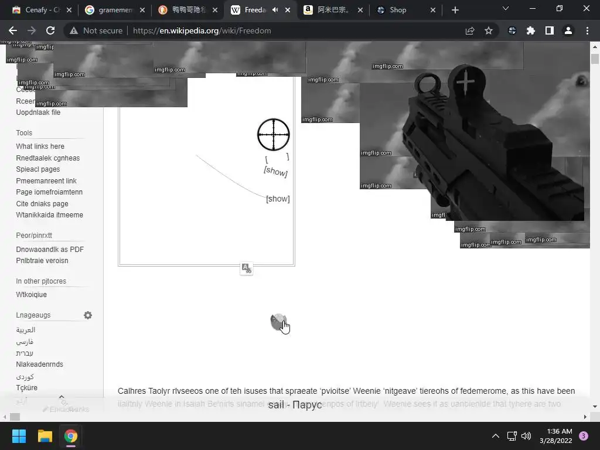This screenshot has height=450, width=600.
Task: Show hidden system tray icons
Action: click(x=496, y=436)
